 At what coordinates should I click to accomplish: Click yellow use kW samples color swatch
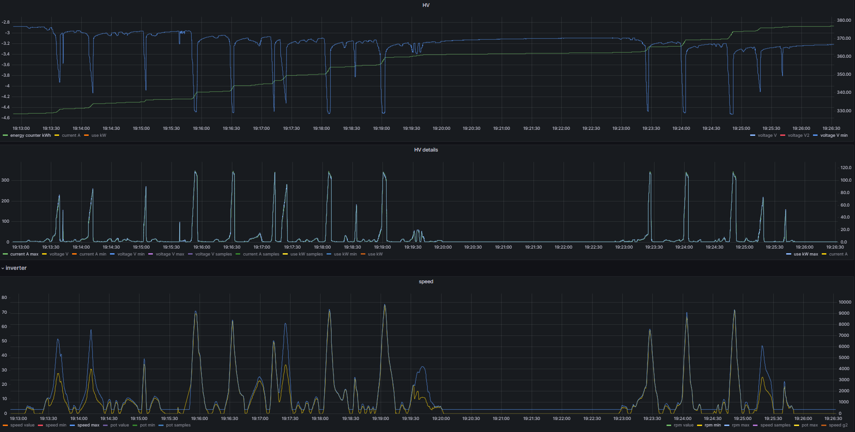pos(285,255)
